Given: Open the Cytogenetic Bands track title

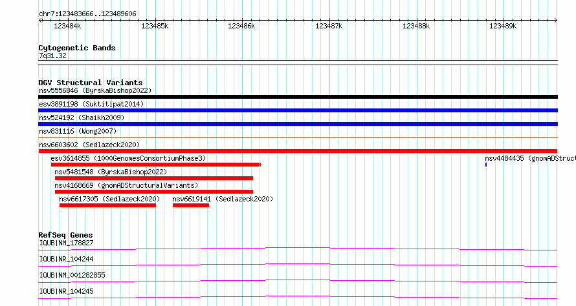Looking at the screenshot, I should 77,48.
